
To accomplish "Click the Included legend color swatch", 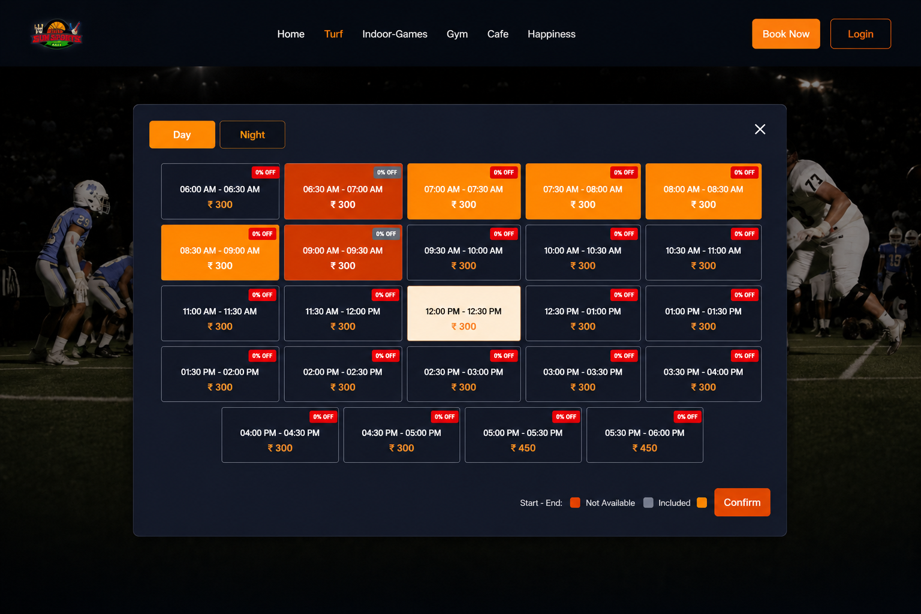I will [x=702, y=502].
